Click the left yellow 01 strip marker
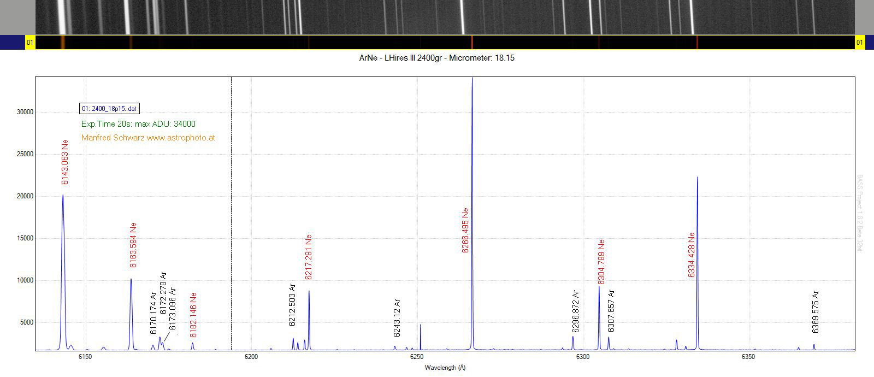This screenshot has height=377, width=874. tap(30, 42)
